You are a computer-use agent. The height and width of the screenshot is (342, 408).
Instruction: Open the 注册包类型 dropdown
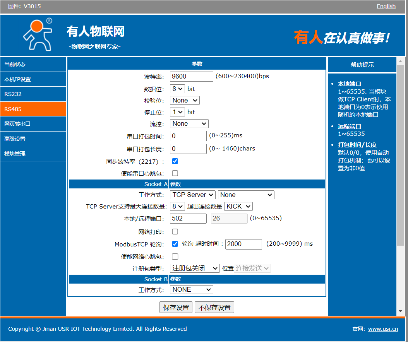pyautogui.click(x=195, y=268)
